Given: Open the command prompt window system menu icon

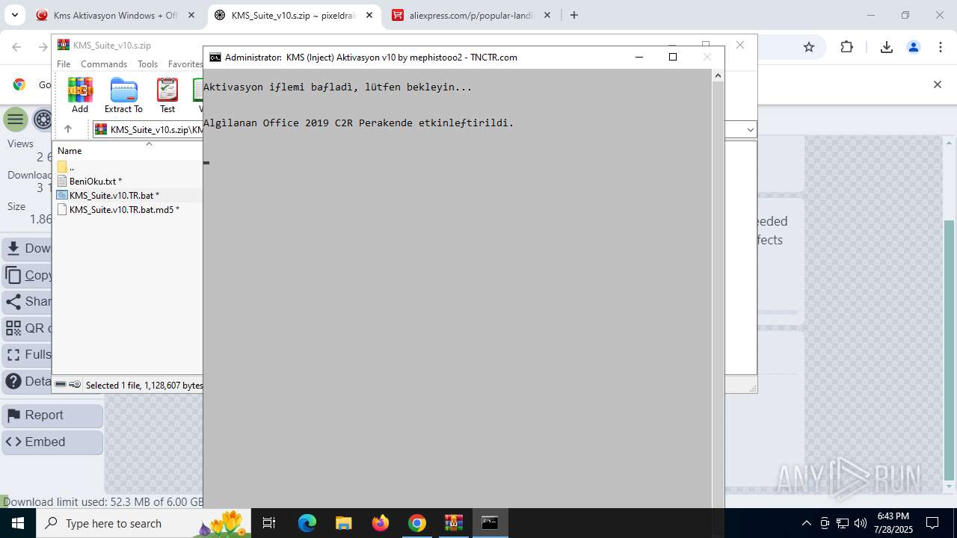Looking at the screenshot, I should point(215,57).
